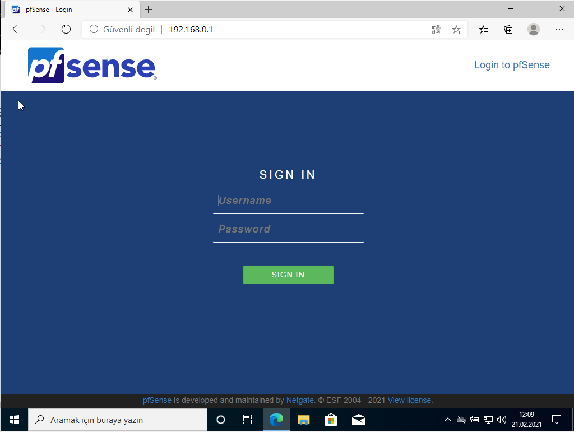Screen dimensions: 574x432
Task: Open Cortana circle icon on the taskbar
Action: pyautogui.click(x=221, y=420)
